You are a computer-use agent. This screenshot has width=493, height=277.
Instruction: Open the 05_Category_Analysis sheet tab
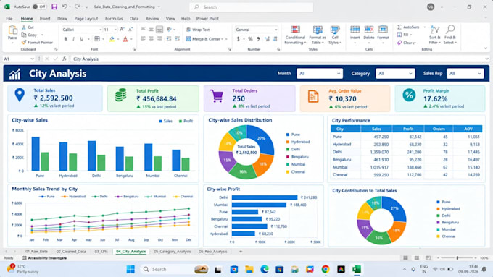(x=173, y=251)
